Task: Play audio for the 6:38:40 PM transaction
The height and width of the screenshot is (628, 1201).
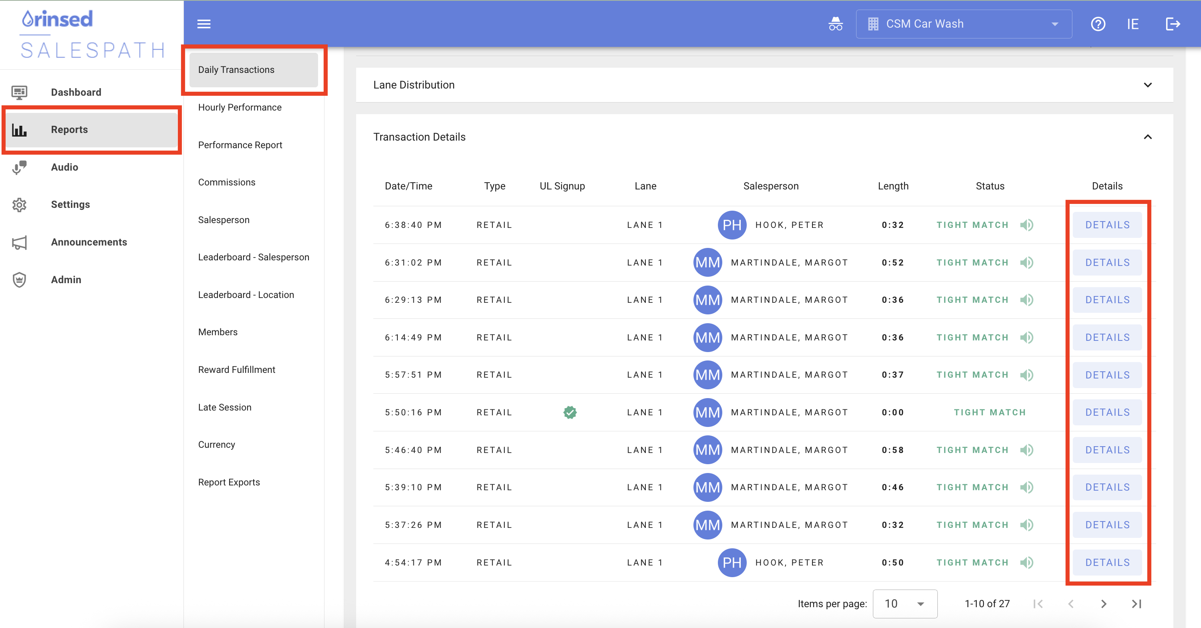Action: 1026,225
